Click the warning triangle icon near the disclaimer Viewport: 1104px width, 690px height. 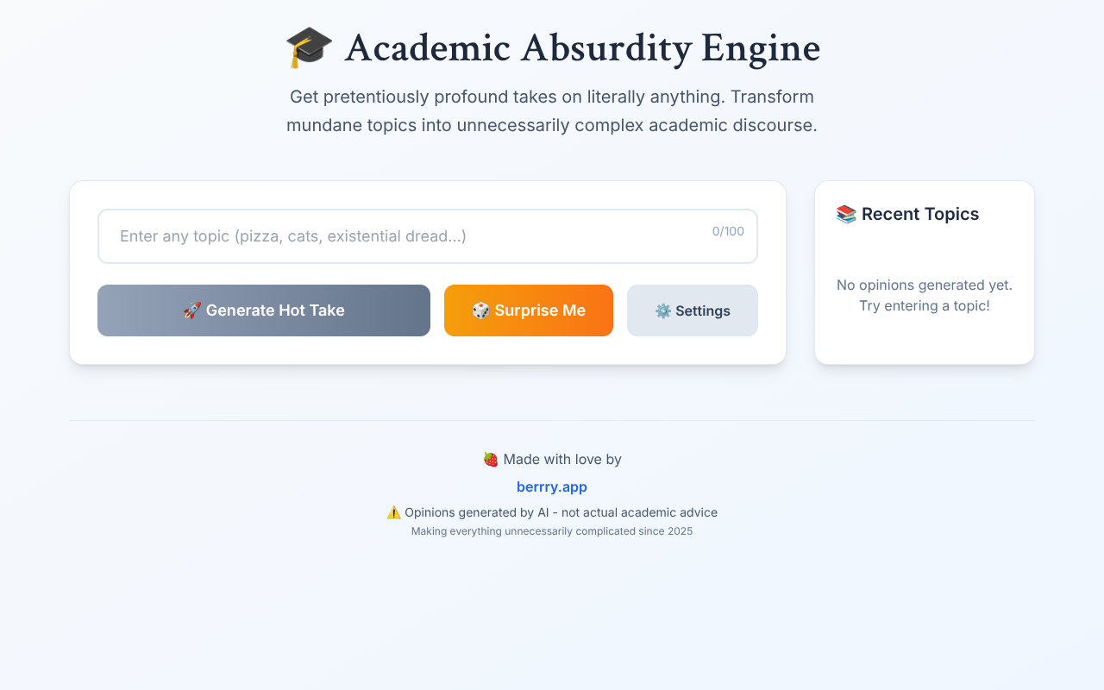pos(393,511)
